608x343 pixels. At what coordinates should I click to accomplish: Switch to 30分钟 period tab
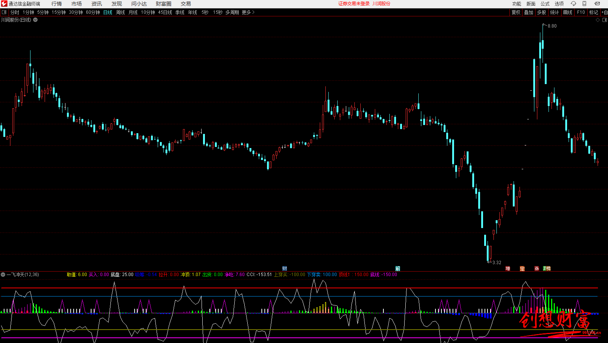[x=76, y=12]
